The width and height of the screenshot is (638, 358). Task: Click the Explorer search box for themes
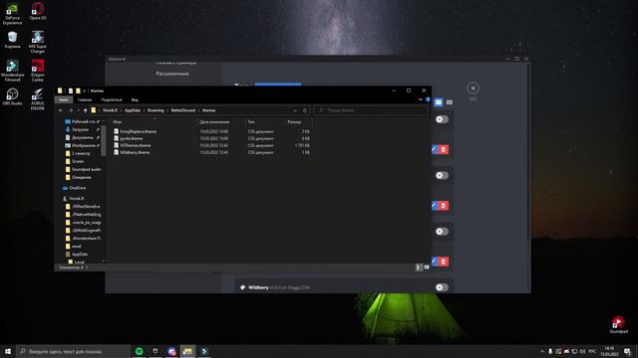point(371,110)
